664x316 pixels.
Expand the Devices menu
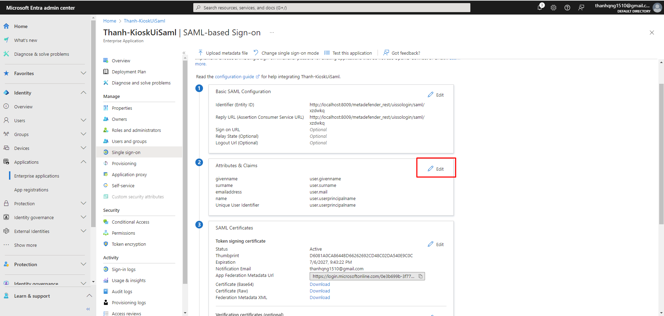[x=83, y=148]
